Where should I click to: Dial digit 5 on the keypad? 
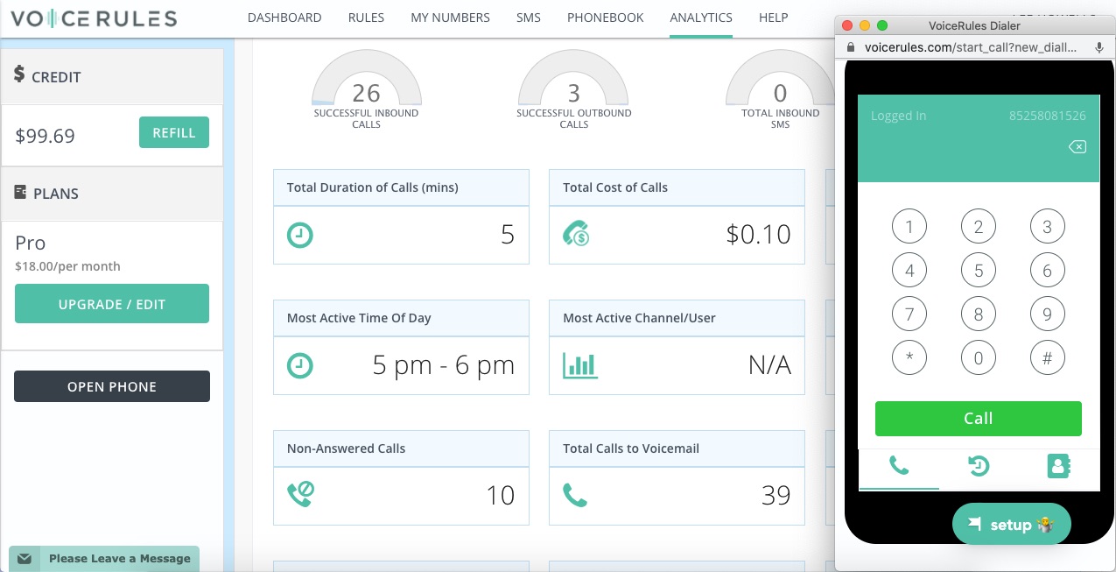(978, 271)
